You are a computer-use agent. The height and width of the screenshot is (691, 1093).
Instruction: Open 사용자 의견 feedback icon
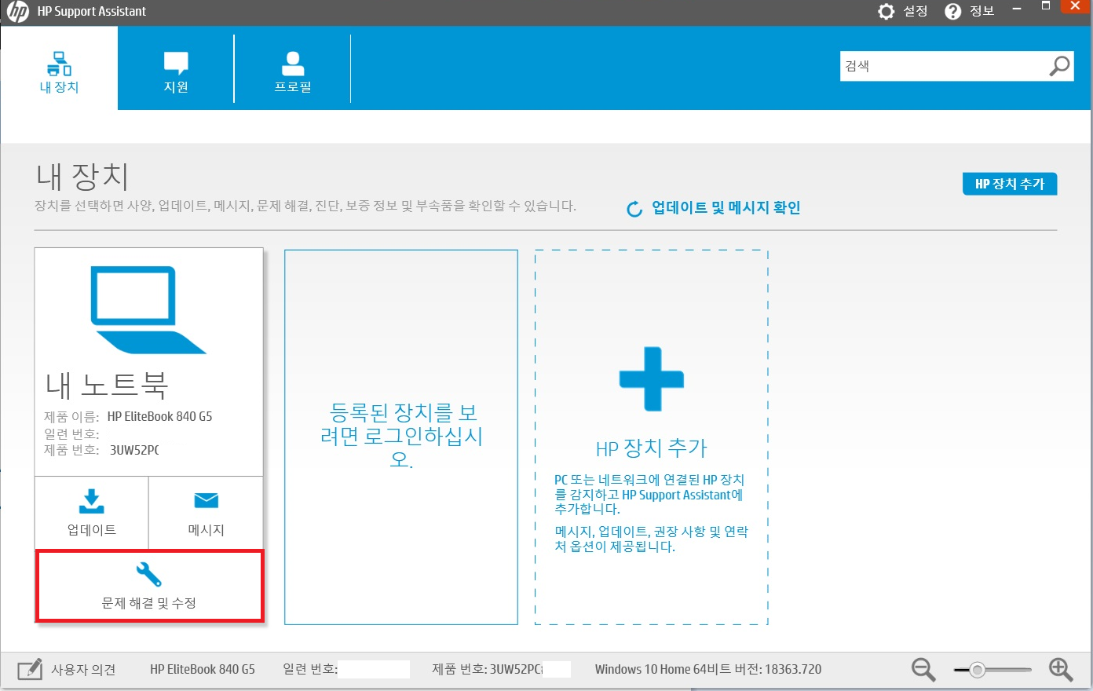(30, 669)
